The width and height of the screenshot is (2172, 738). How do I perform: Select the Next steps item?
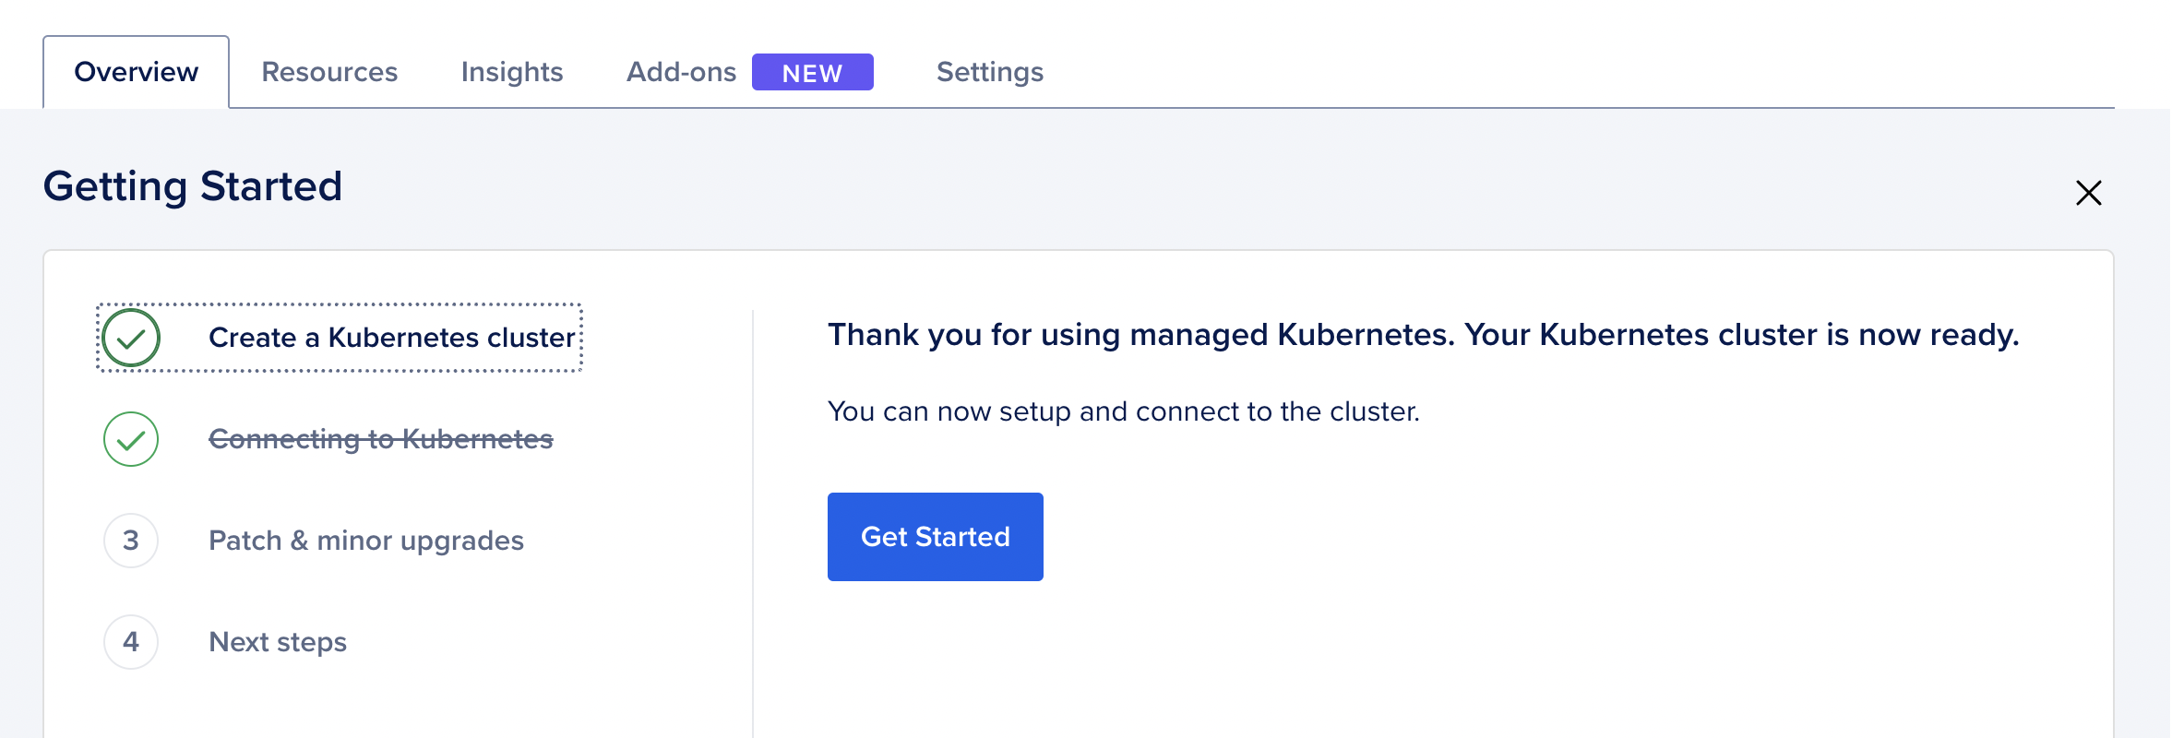pos(277,641)
